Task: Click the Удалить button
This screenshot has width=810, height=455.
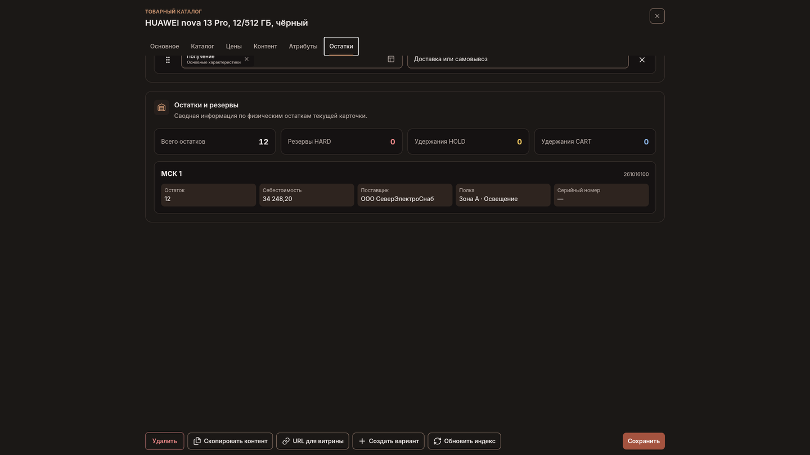Action: [164, 441]
